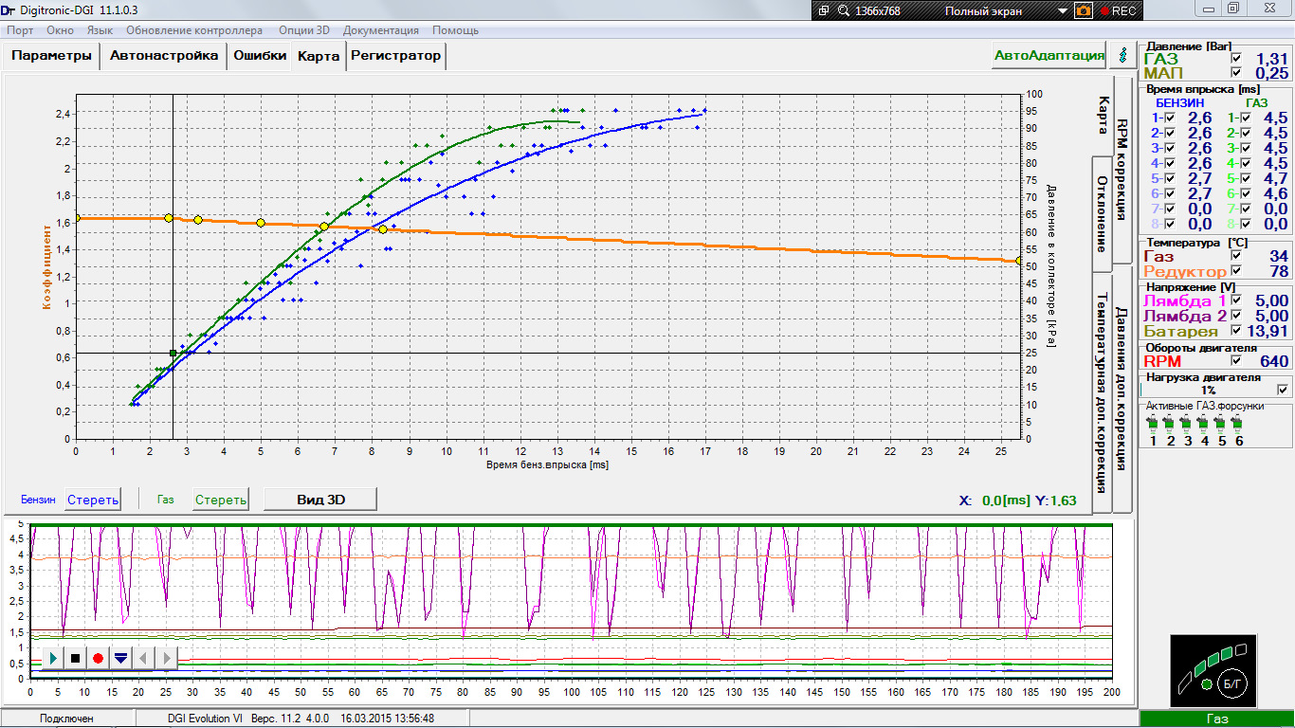Click the grey right-arrow step forward button
This screenshot has height=728, width=1295.
coord(166,657)
